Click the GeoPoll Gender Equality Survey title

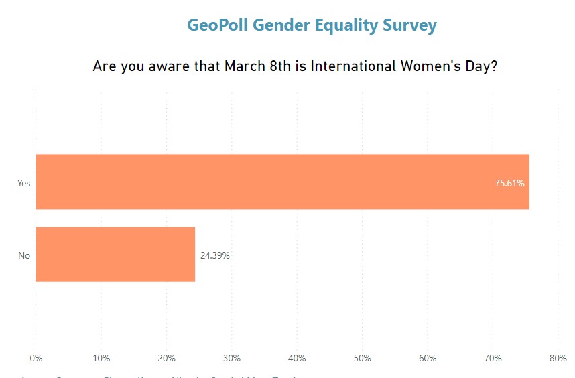point(312,25)
